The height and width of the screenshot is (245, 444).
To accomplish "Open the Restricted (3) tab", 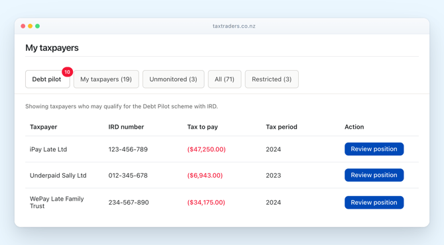I will 272,79.
